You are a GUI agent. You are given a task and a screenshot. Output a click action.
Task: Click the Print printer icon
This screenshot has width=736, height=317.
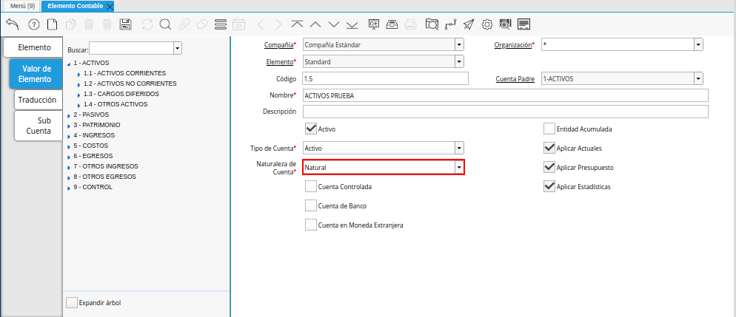410,24
